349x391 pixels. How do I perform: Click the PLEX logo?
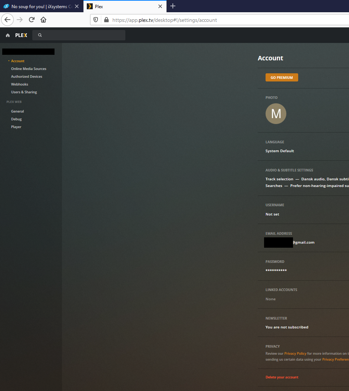pos(21,35)
